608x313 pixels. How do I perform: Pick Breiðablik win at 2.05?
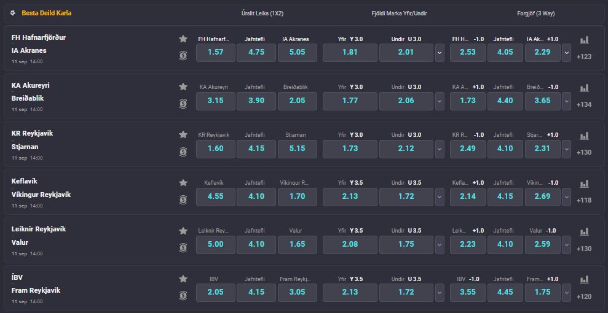[298, 101]
